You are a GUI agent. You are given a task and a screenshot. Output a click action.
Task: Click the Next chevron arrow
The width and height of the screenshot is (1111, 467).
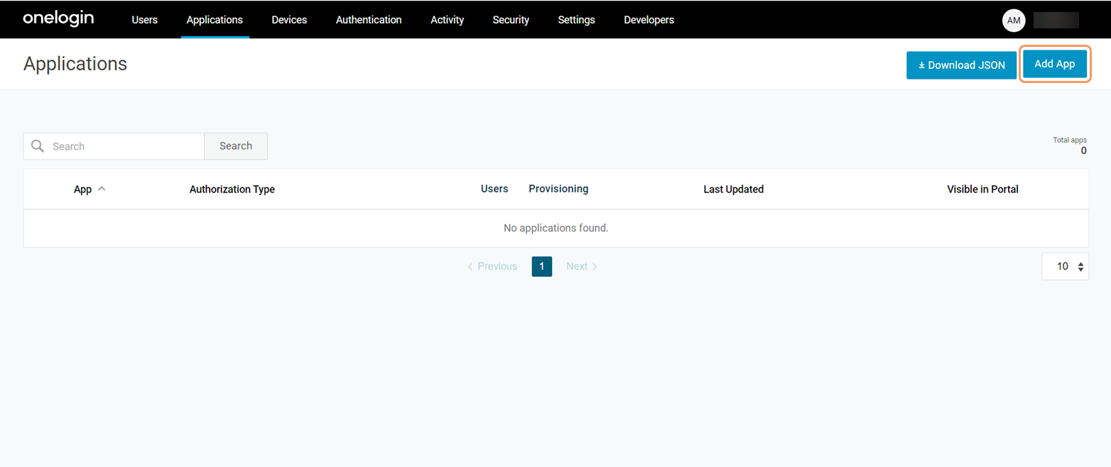pyautogui.click(x=595, y=266)
